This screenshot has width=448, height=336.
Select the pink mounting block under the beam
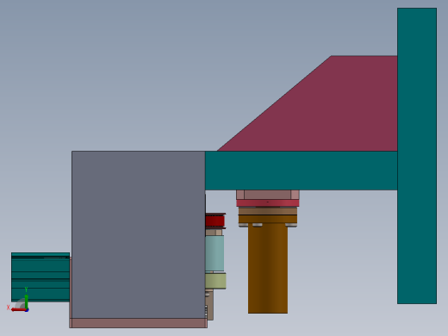coord(268,195)
